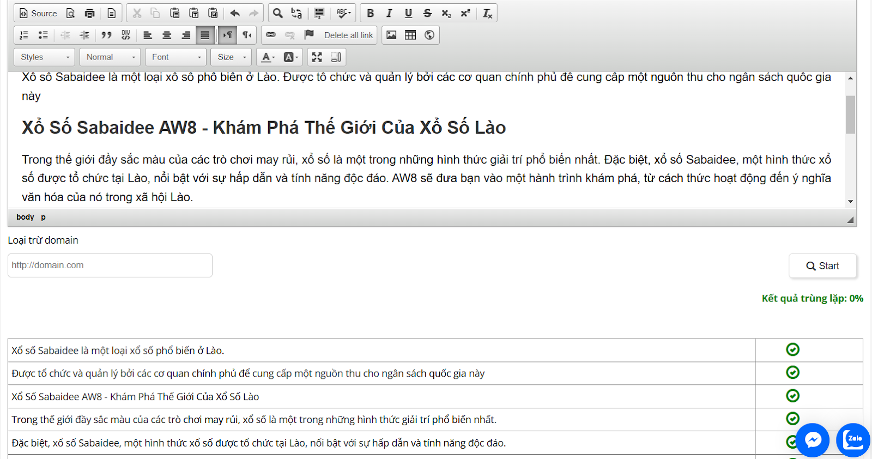Click the Undo arrow

[x=235, y=13]
